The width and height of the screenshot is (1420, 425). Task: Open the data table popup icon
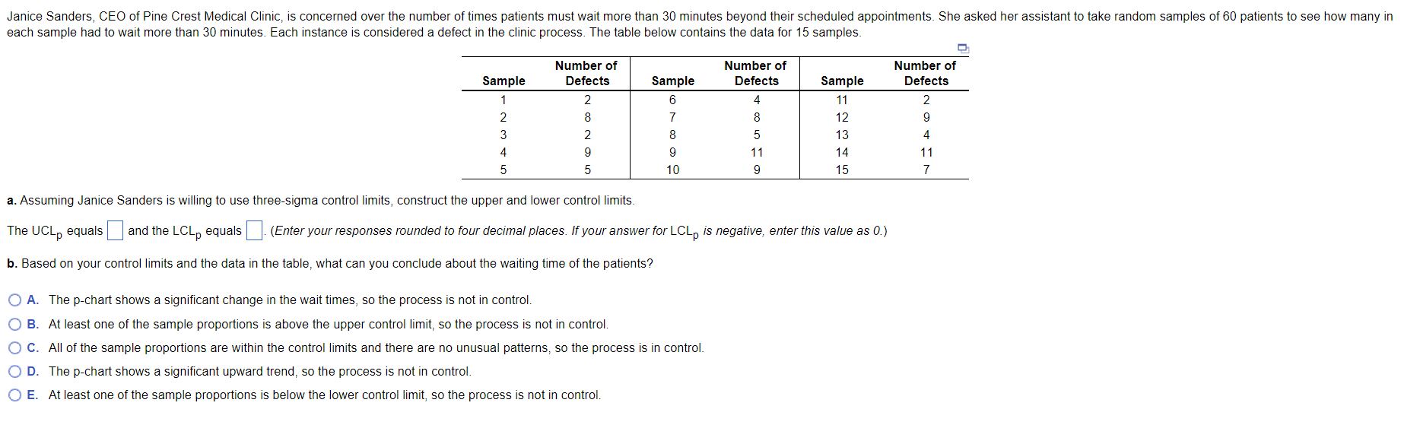[963, 49]
